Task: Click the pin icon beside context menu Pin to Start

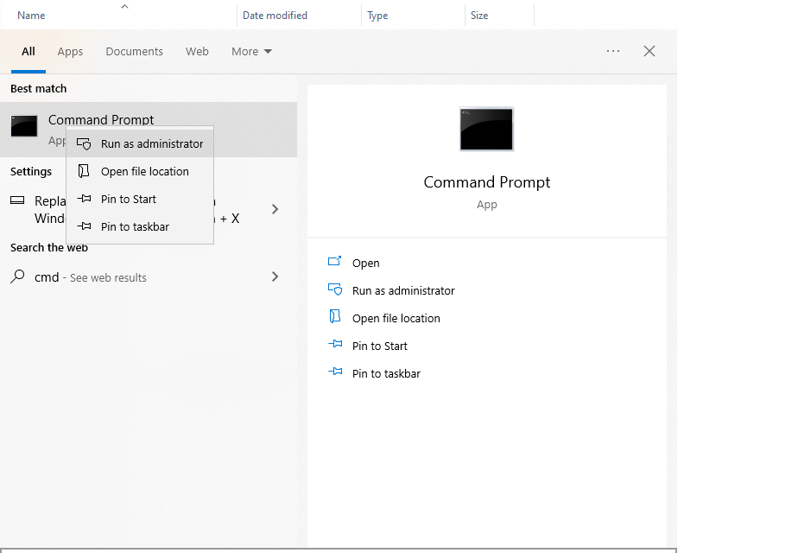Action: point(84,199)
